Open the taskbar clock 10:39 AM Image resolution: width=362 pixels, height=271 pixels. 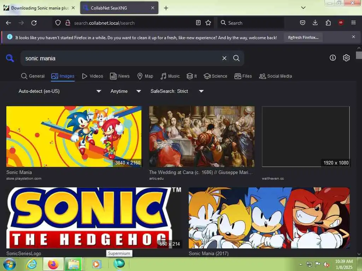[x=344, y=264]
